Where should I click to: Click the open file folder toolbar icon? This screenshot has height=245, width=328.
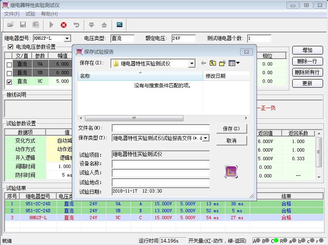[11, 25]
